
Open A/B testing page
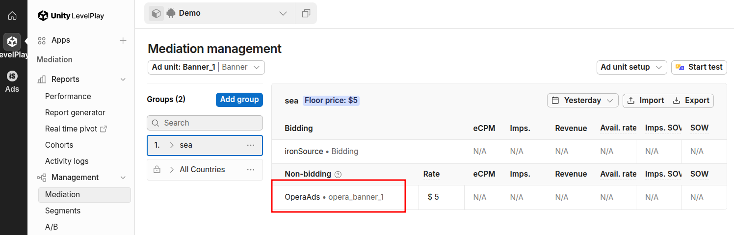[x=52, y=227]
